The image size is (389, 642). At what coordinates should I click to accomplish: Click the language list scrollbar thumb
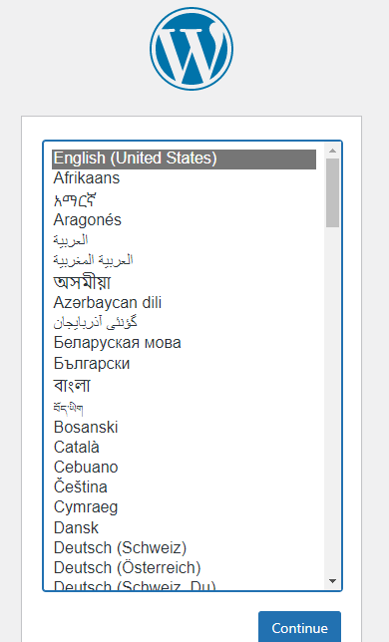332,192
